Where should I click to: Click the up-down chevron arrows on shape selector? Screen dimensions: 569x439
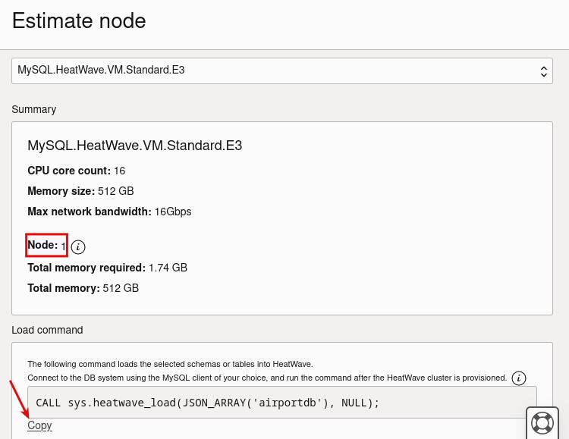coord(543,71)
